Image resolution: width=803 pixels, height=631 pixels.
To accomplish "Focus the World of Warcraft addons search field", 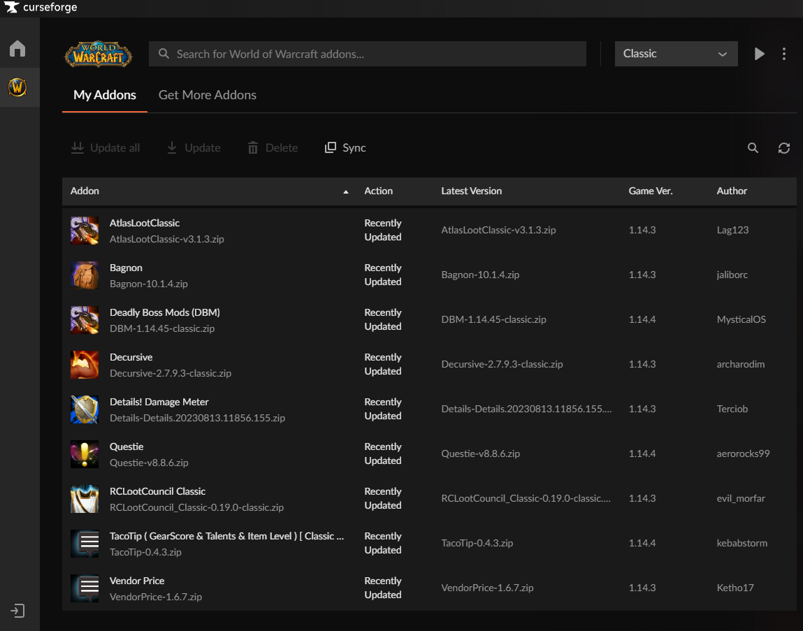I will click(x=368, y=54).
